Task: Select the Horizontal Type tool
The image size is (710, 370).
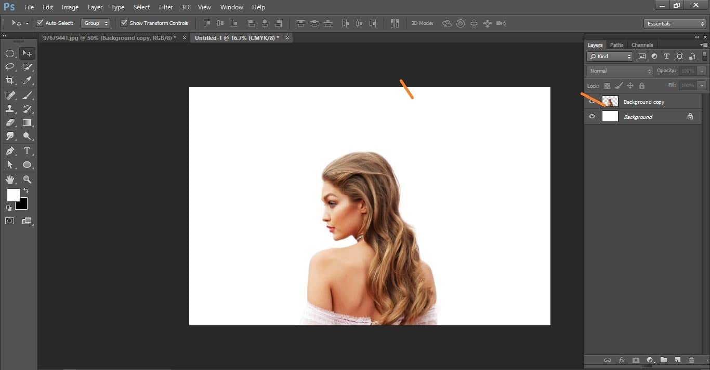Action: [x=27, y=151]
